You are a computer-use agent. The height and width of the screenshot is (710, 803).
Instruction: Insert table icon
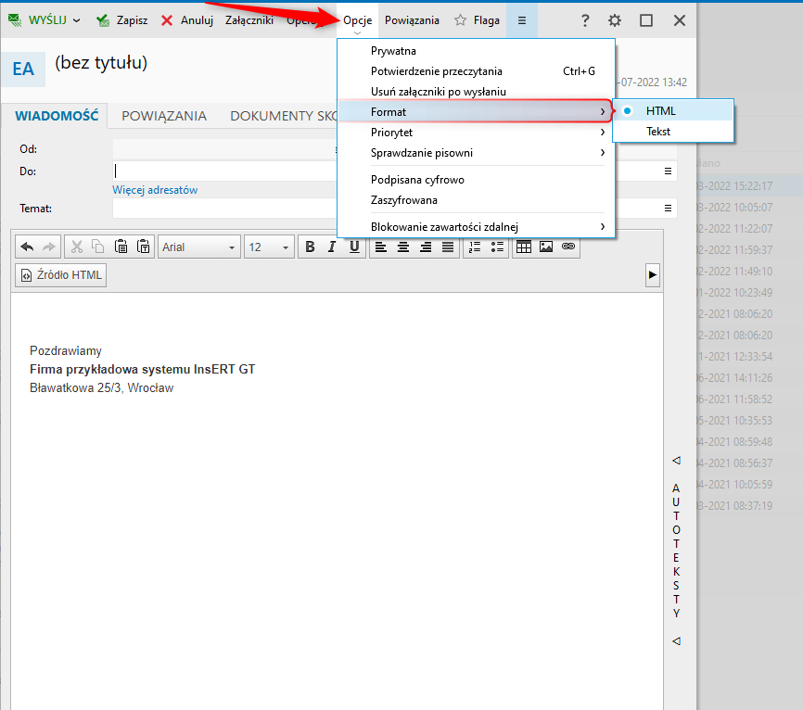click(524, 247)
